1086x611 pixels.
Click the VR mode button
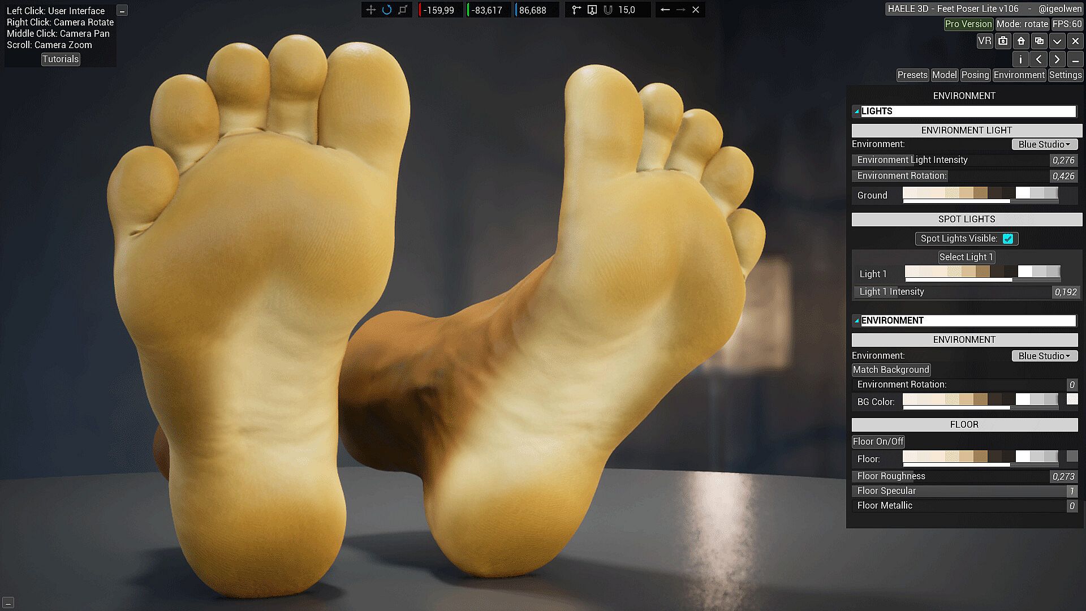point(984,41)
